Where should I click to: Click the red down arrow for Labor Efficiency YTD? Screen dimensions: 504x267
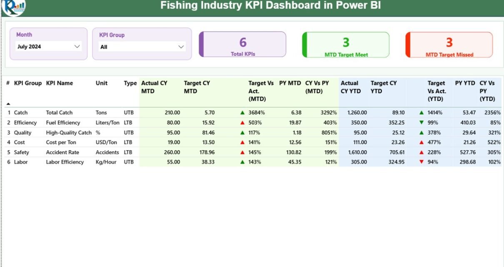(422, 162)
